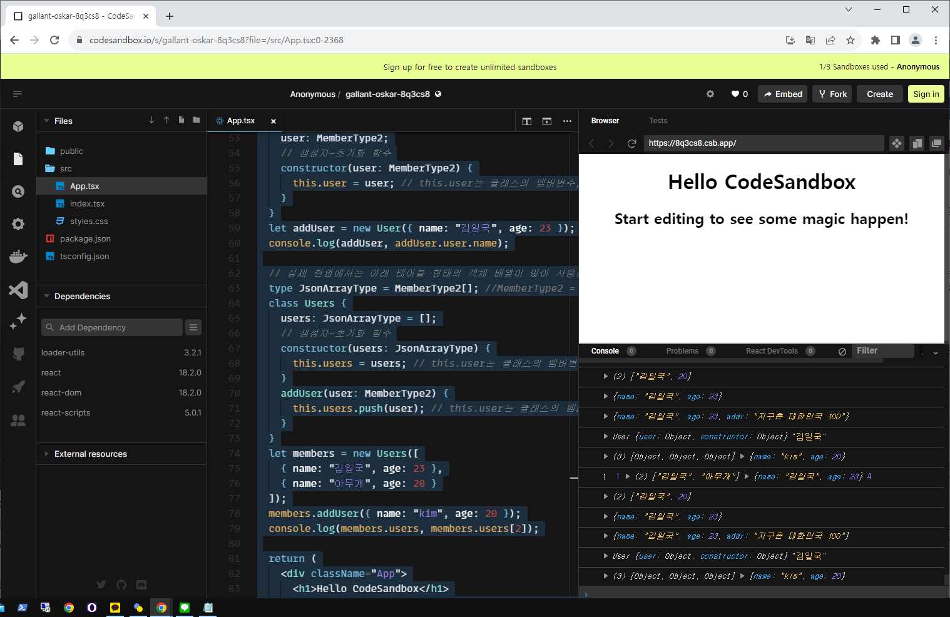The image size is (950, 617).
Task: Click Sign up for free banner link
Action: point(470,67)
